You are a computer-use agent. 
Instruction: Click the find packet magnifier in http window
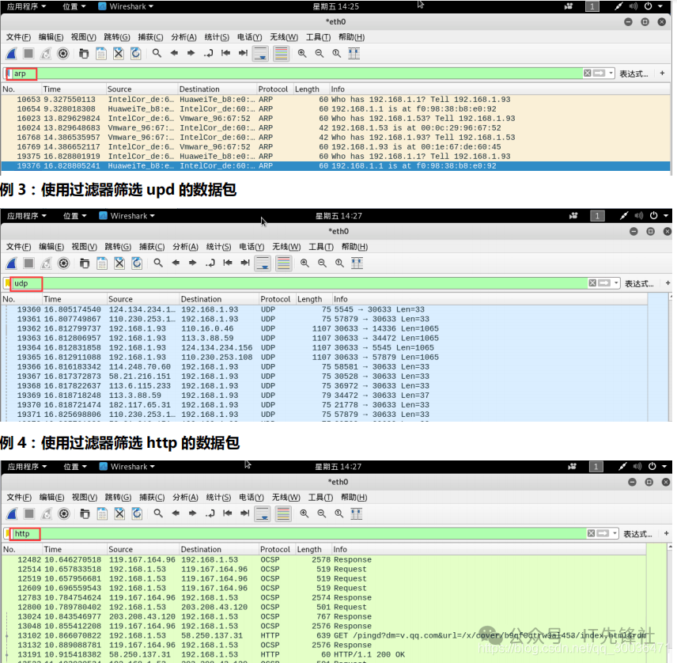[x=157, y=513]
